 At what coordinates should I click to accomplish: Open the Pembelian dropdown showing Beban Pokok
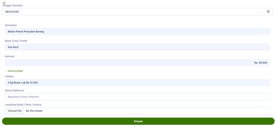point(137,32)
